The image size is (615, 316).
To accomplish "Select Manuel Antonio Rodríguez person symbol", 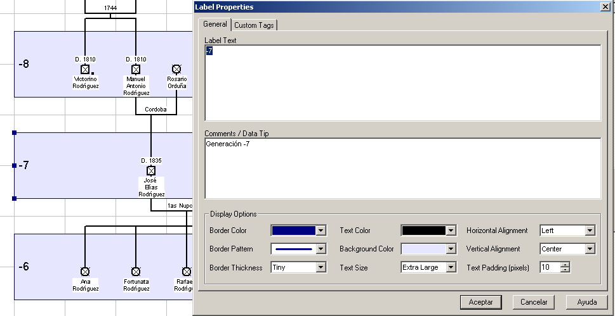I will (135, 70).
